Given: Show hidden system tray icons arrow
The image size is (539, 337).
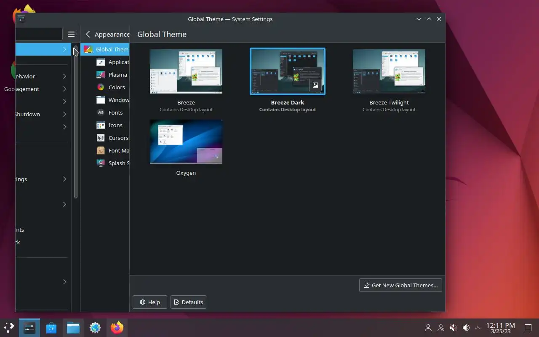Looking at the screenshot, I should [478, 328].
